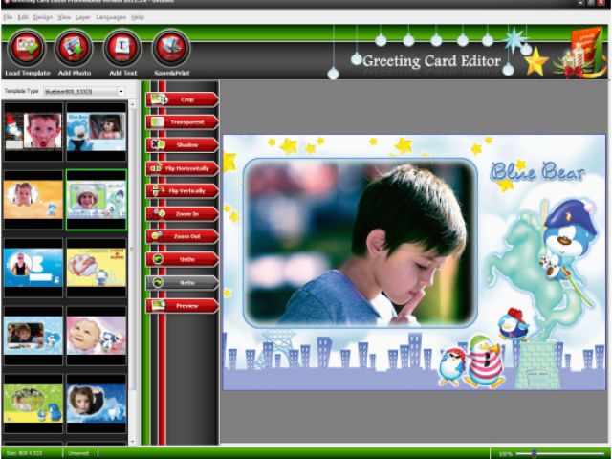Select the green-highlighted template thumbnail
Screen dimensions: 612x459
97,200
